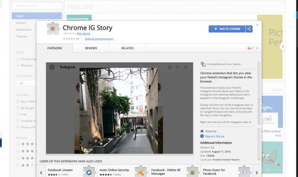Open the Alec Garcia developer link
This screenshot has width=298, height=177.
pos(83,33)
